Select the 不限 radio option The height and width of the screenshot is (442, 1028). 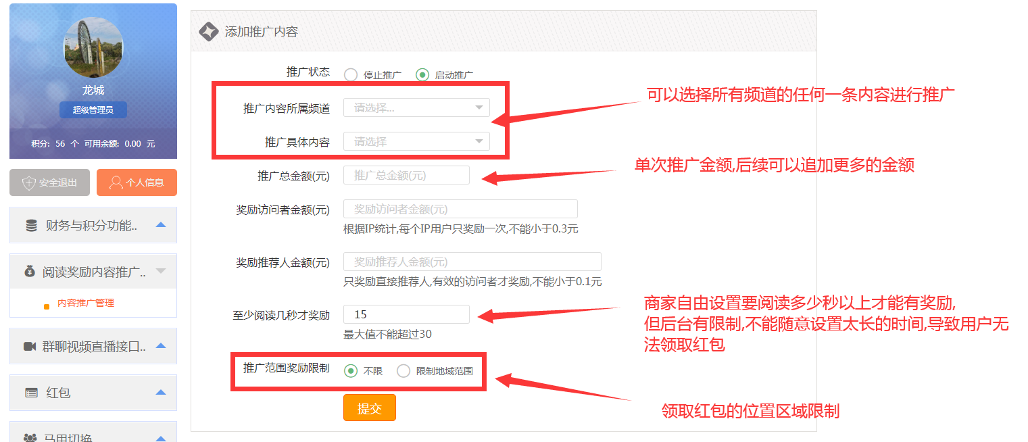[x=351, y=370]
